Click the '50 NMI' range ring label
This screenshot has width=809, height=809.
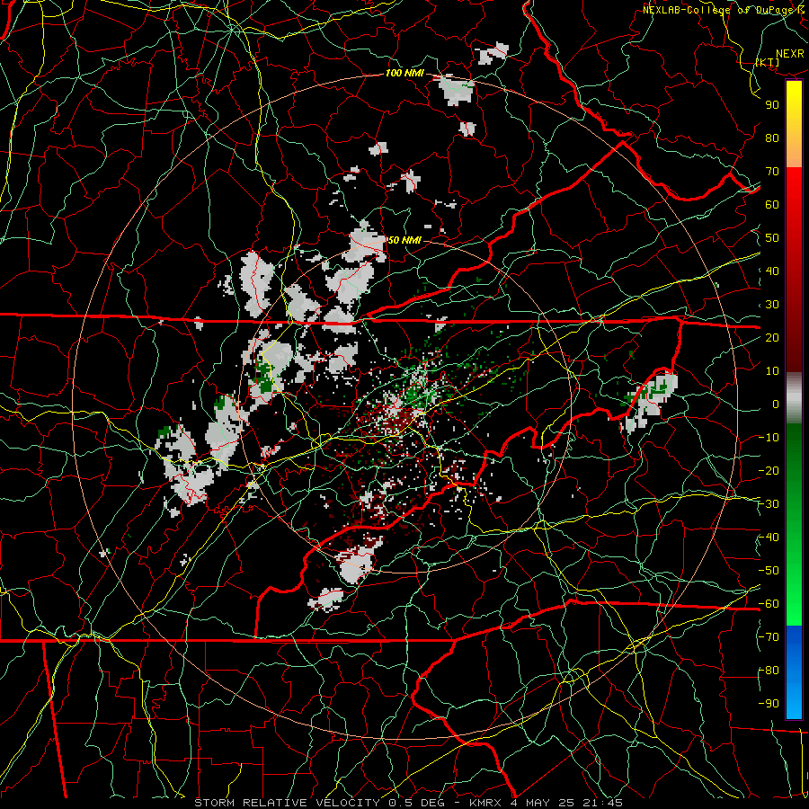404,240
